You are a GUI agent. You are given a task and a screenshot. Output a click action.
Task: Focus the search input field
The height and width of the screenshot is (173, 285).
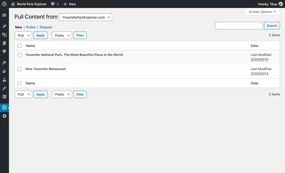pos(239,25)
